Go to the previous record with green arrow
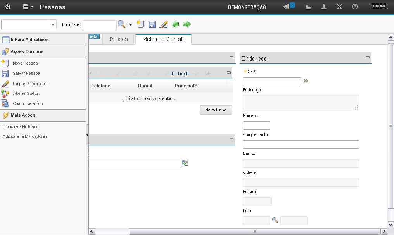 [175, 24]
